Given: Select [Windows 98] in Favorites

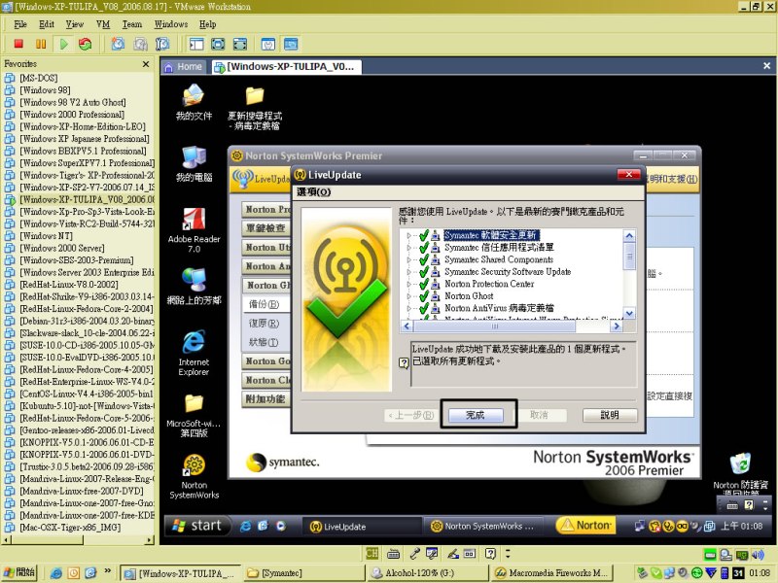Looking at the screenshot, I should 45,89.
